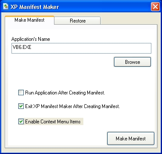Disable Enable Context Menu Items checkbox
Viewport: 162px width, 154px height.
[x=21, y=122]
